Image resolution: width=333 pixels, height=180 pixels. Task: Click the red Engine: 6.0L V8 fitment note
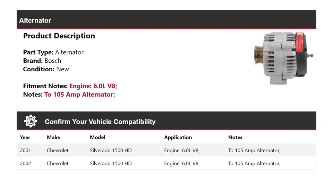(96, 86)
